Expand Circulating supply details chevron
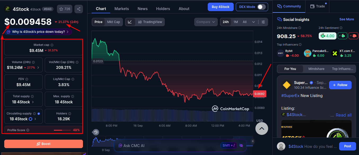 [x=36, y=119]
